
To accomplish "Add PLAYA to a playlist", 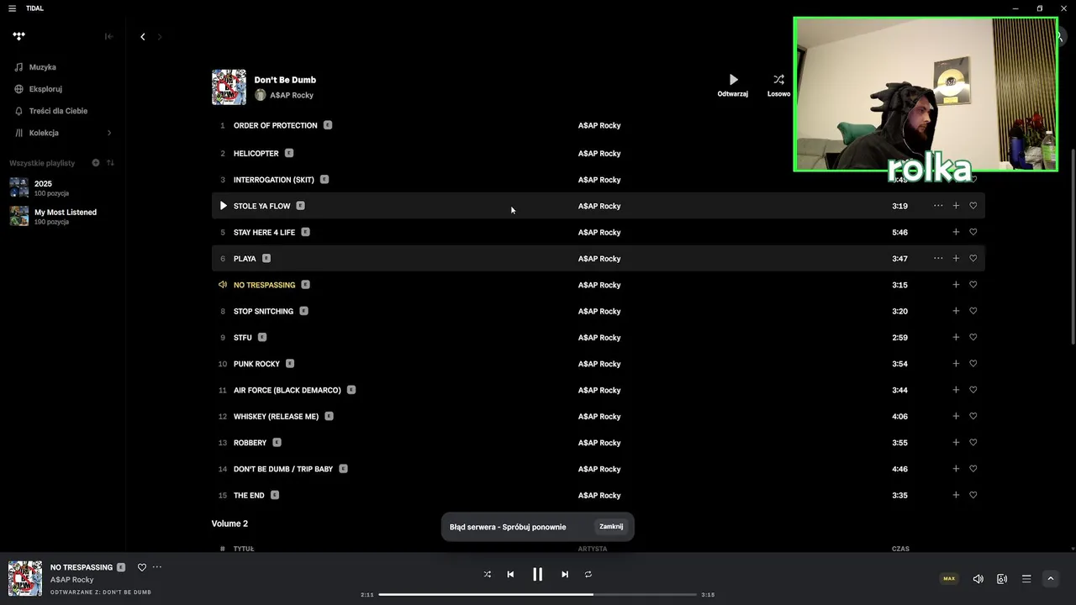I will [956, 259].
